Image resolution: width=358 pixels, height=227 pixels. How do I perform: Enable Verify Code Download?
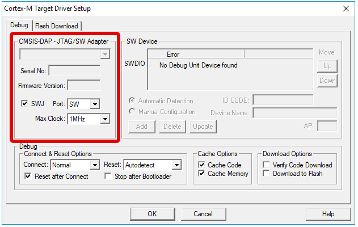pyautogui.click(x=267, y=165)
